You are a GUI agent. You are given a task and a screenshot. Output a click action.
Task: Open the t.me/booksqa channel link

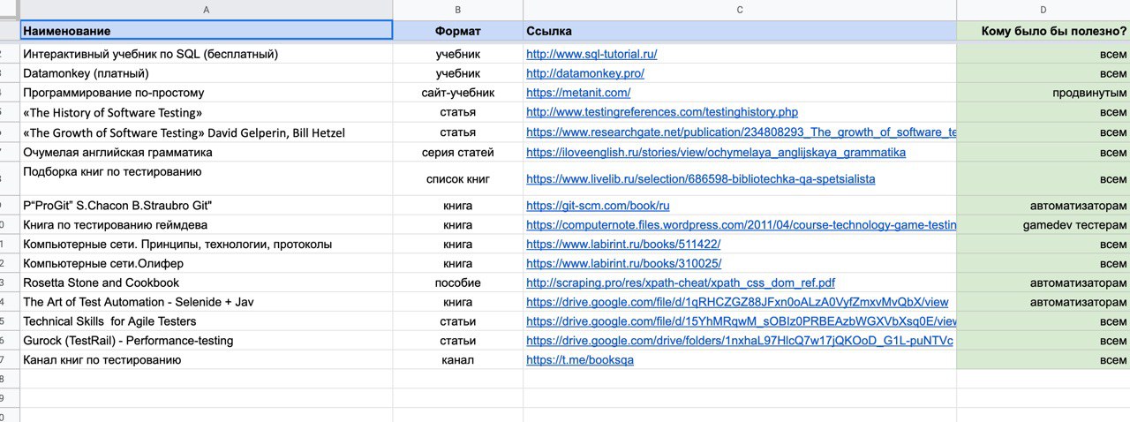click(580, 360)
